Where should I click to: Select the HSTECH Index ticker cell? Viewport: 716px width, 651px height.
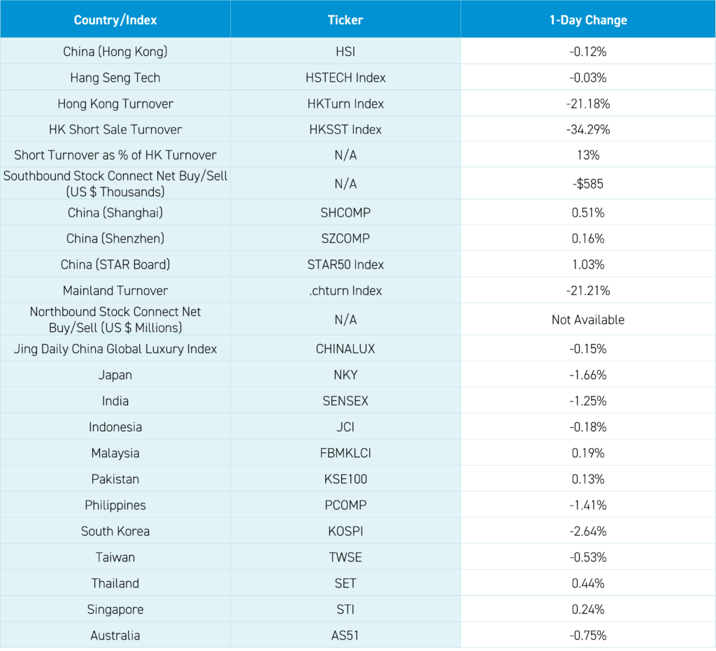click(345, 78)
